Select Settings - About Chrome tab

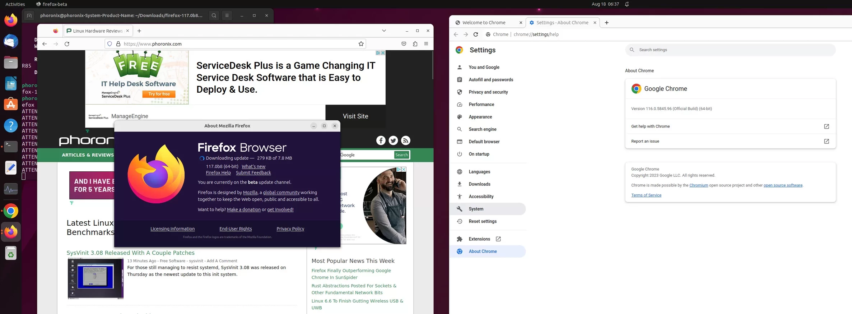click(563, 23)
